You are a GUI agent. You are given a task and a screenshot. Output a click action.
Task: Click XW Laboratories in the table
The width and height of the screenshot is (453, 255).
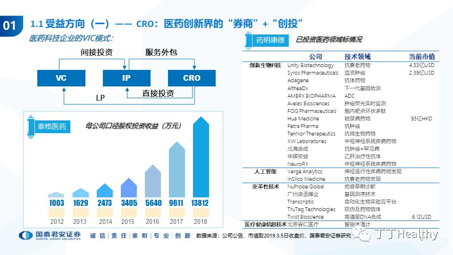pos(307,141)
